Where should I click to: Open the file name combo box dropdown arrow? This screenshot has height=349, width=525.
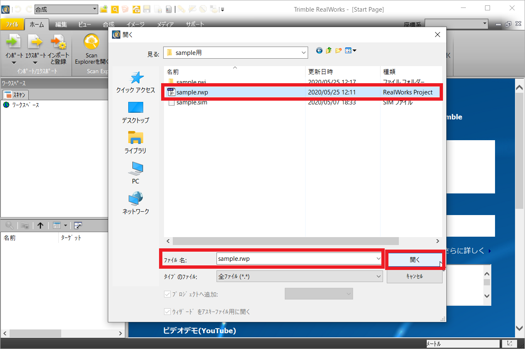pyautogui.click(x=378, y=258)
